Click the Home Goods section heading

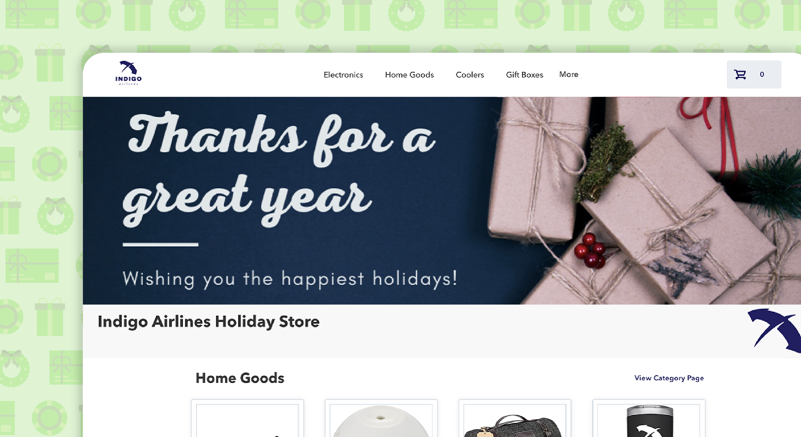[x=240, y=378]
